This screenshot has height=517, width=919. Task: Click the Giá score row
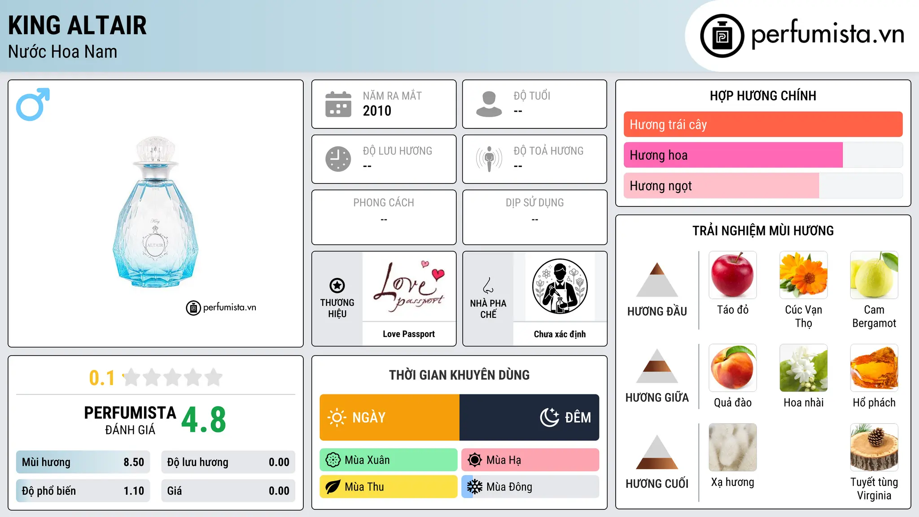(228, 491)
